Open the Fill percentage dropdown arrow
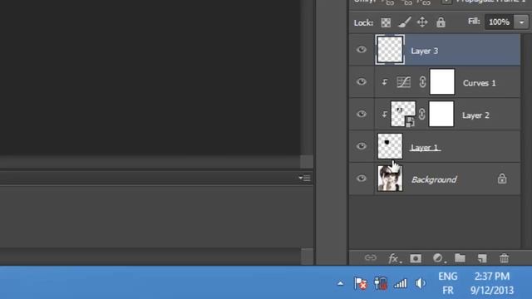 521,22
